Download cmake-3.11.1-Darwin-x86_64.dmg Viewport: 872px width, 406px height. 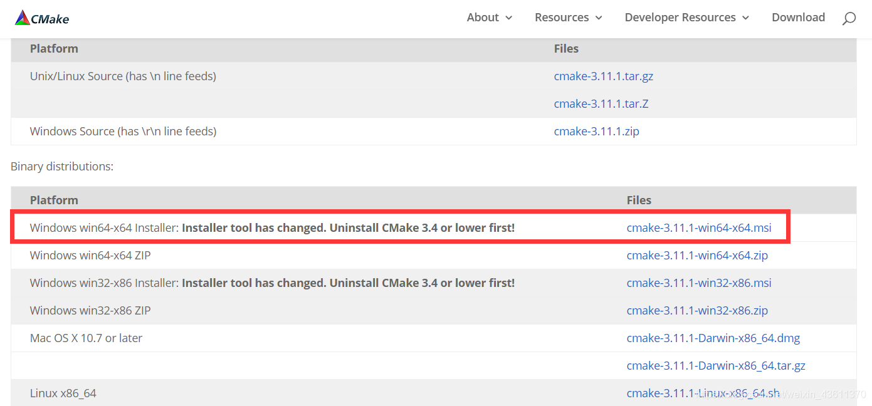713,338
